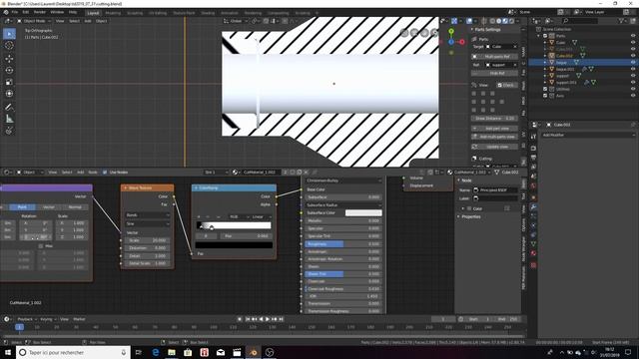This screenshot has width=639, height=359.
Task: Hide the Cube object with the eye icon
Action: coord(633,42)
